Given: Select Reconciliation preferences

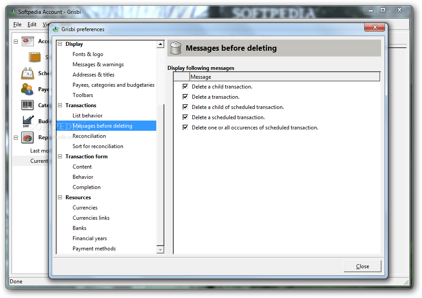Looking at the screenshot, I should [x=89, y=136].
